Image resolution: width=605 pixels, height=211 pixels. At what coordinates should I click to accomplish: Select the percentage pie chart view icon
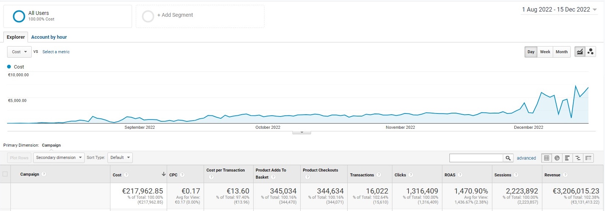(x=557, y=158)
